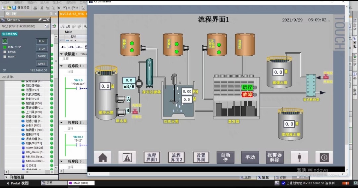
Task: Expand the 详细视图 panel
Action: pos(6,177)
